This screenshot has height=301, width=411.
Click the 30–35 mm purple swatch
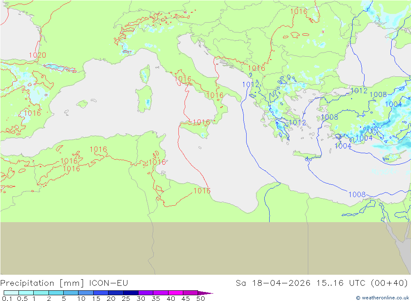pos(145,293)
